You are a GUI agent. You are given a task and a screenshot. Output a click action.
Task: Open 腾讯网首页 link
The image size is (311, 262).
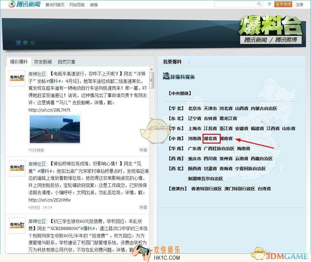point(55,5)
